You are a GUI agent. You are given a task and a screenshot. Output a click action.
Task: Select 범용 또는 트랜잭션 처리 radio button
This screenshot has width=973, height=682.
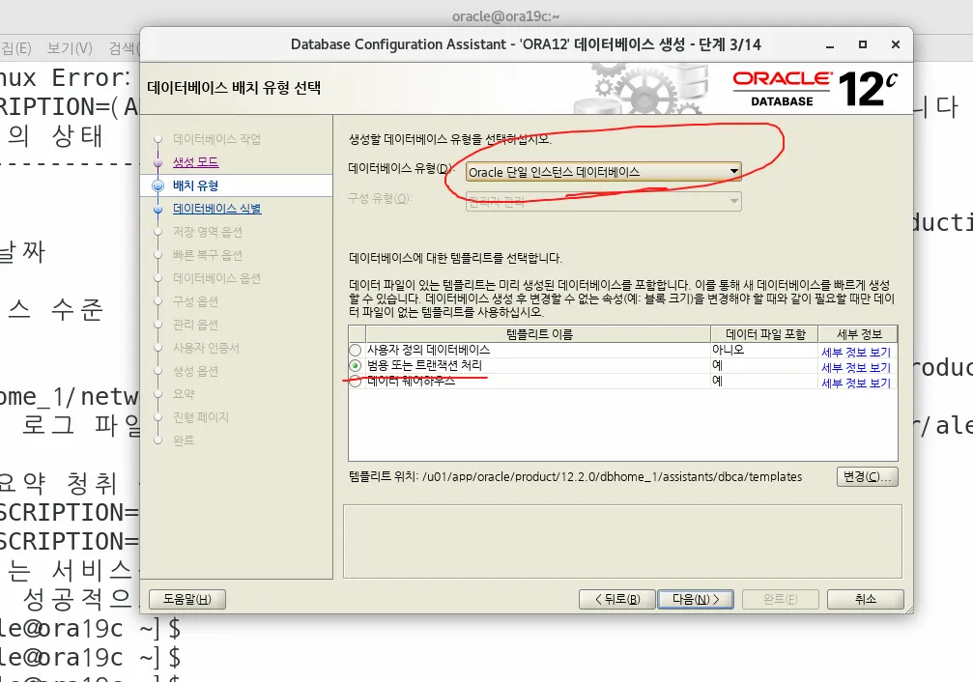click(356, 365)
